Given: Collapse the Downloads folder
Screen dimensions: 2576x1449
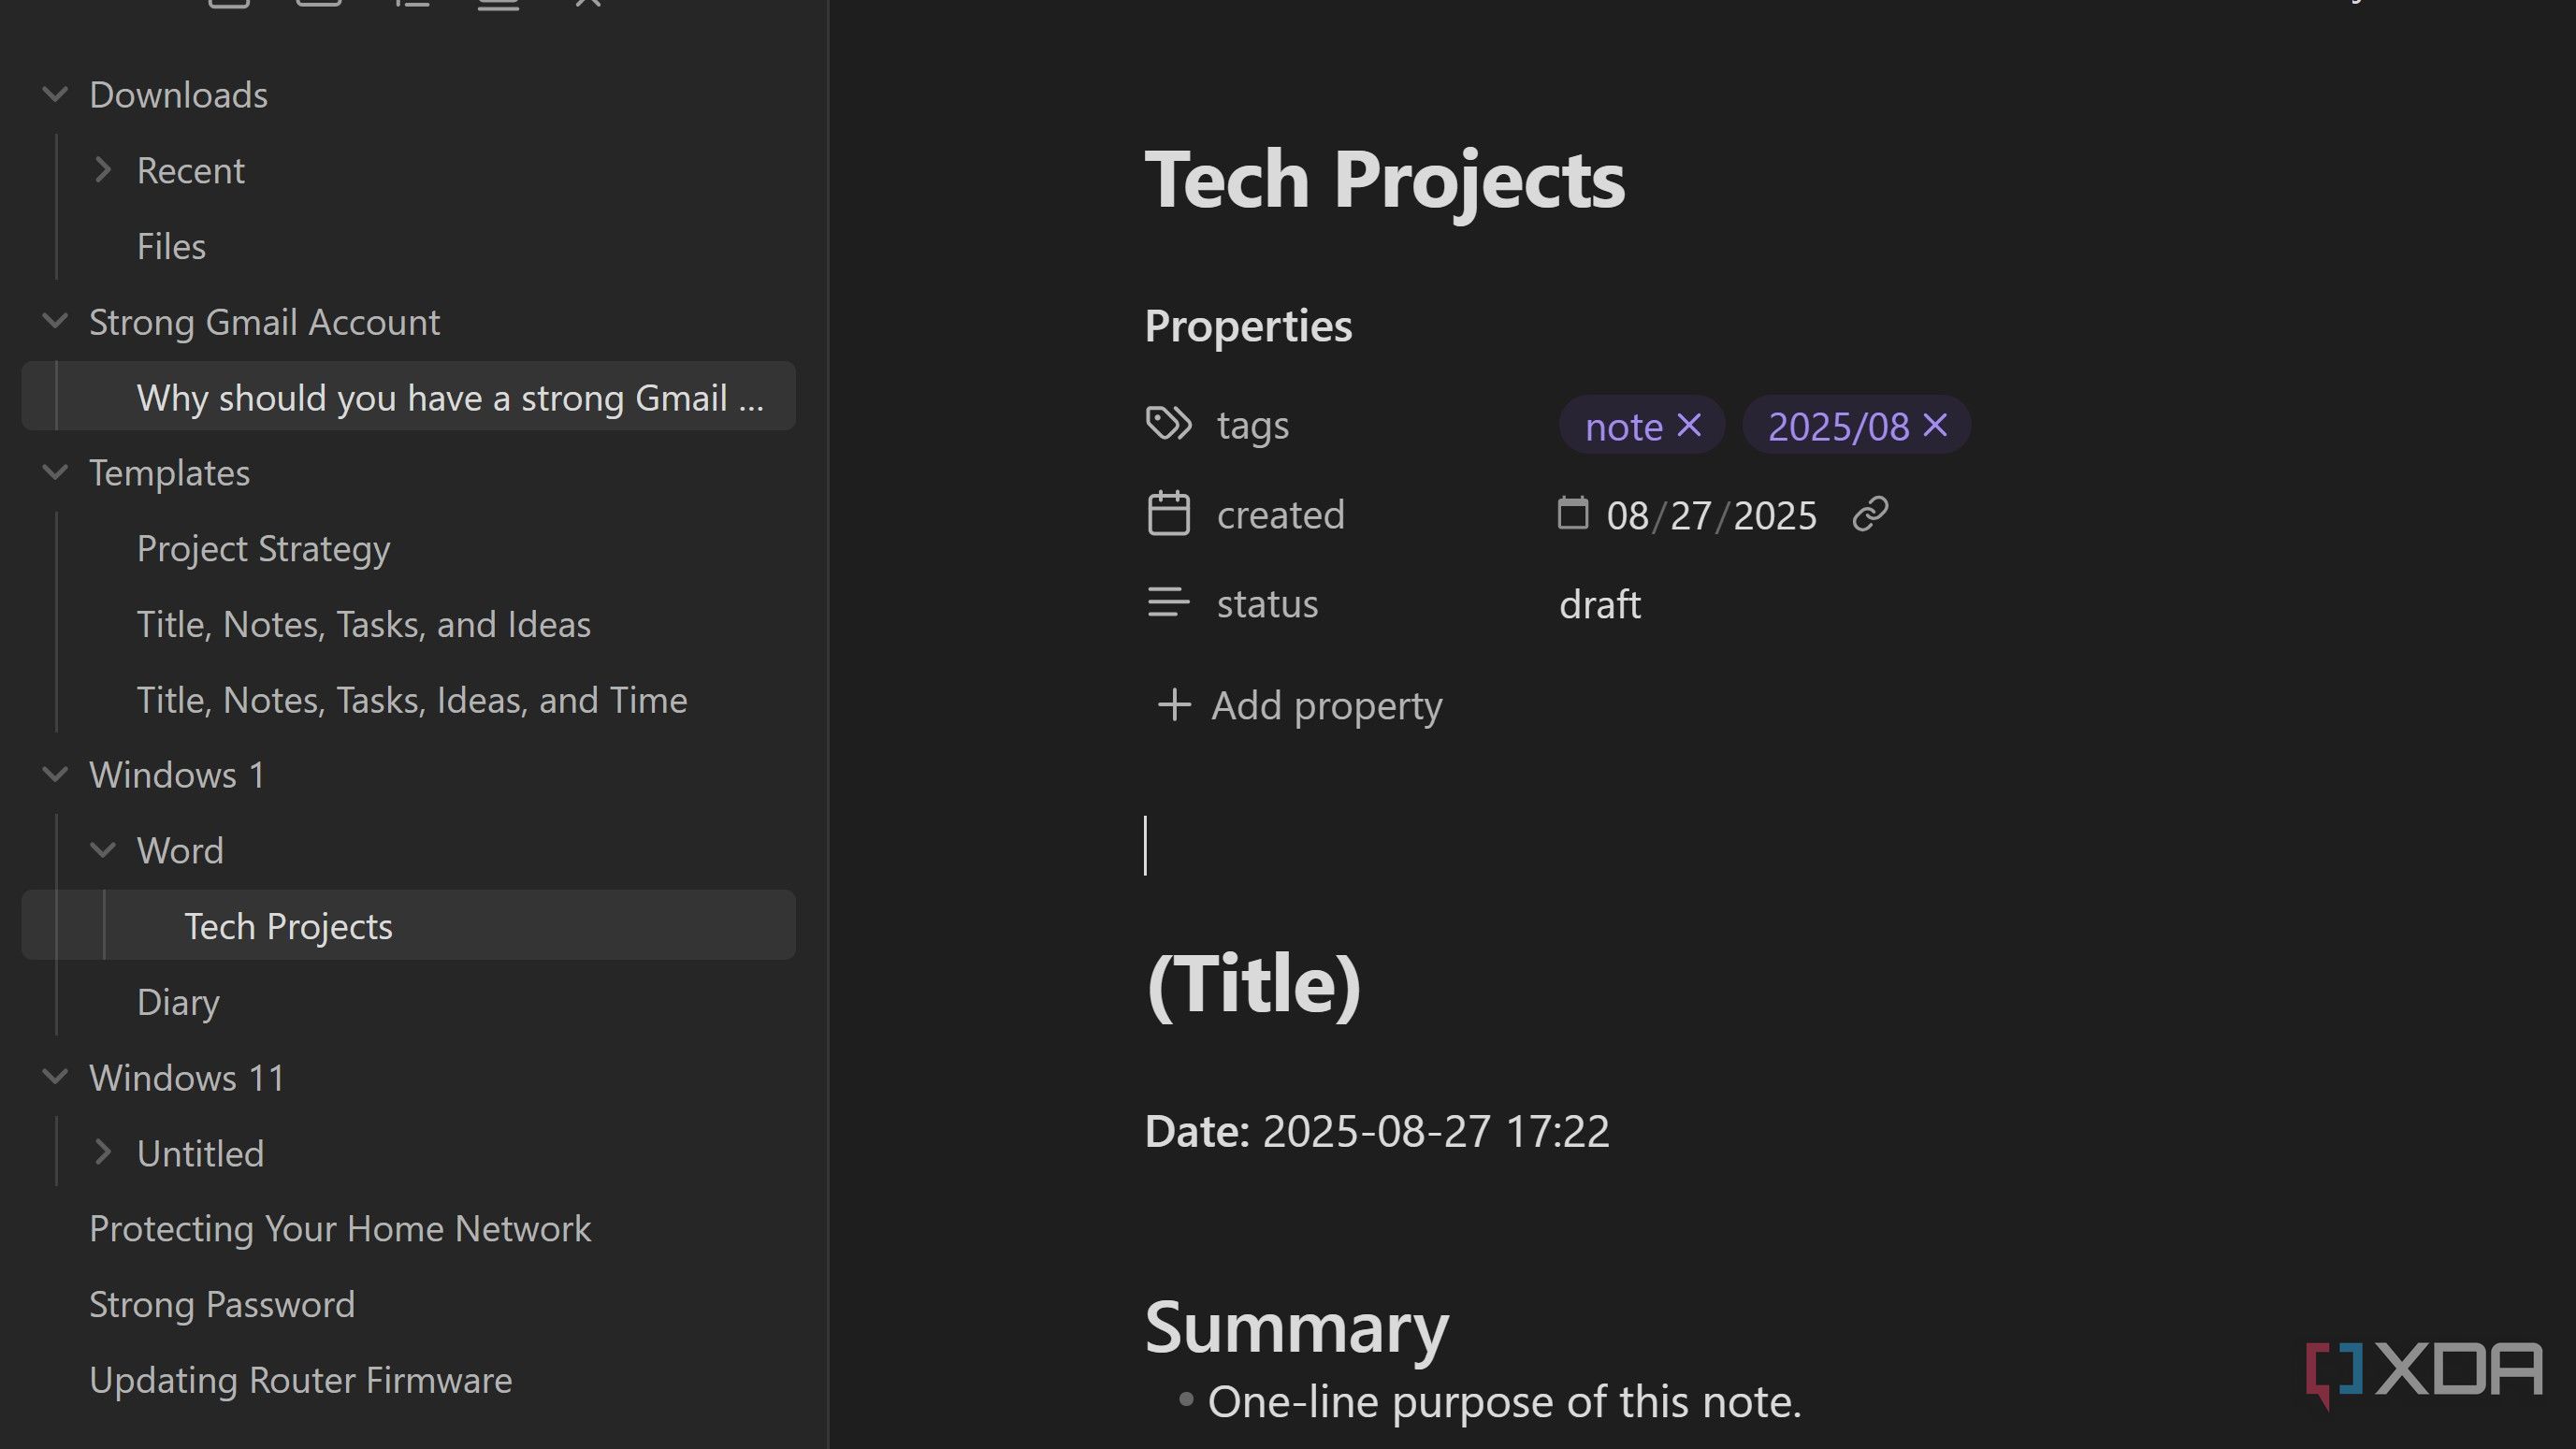Looking at the screenshot, I should click(55, 95).
